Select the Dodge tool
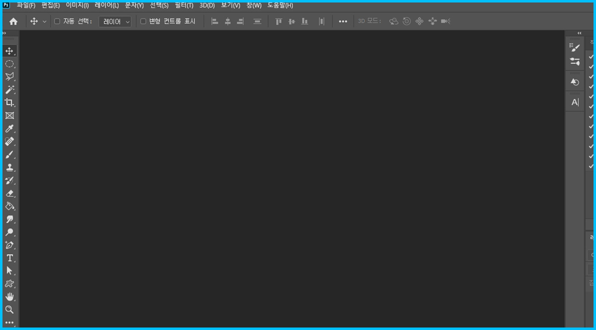Viewport: 596px width, 330px height. click(9, 232)
